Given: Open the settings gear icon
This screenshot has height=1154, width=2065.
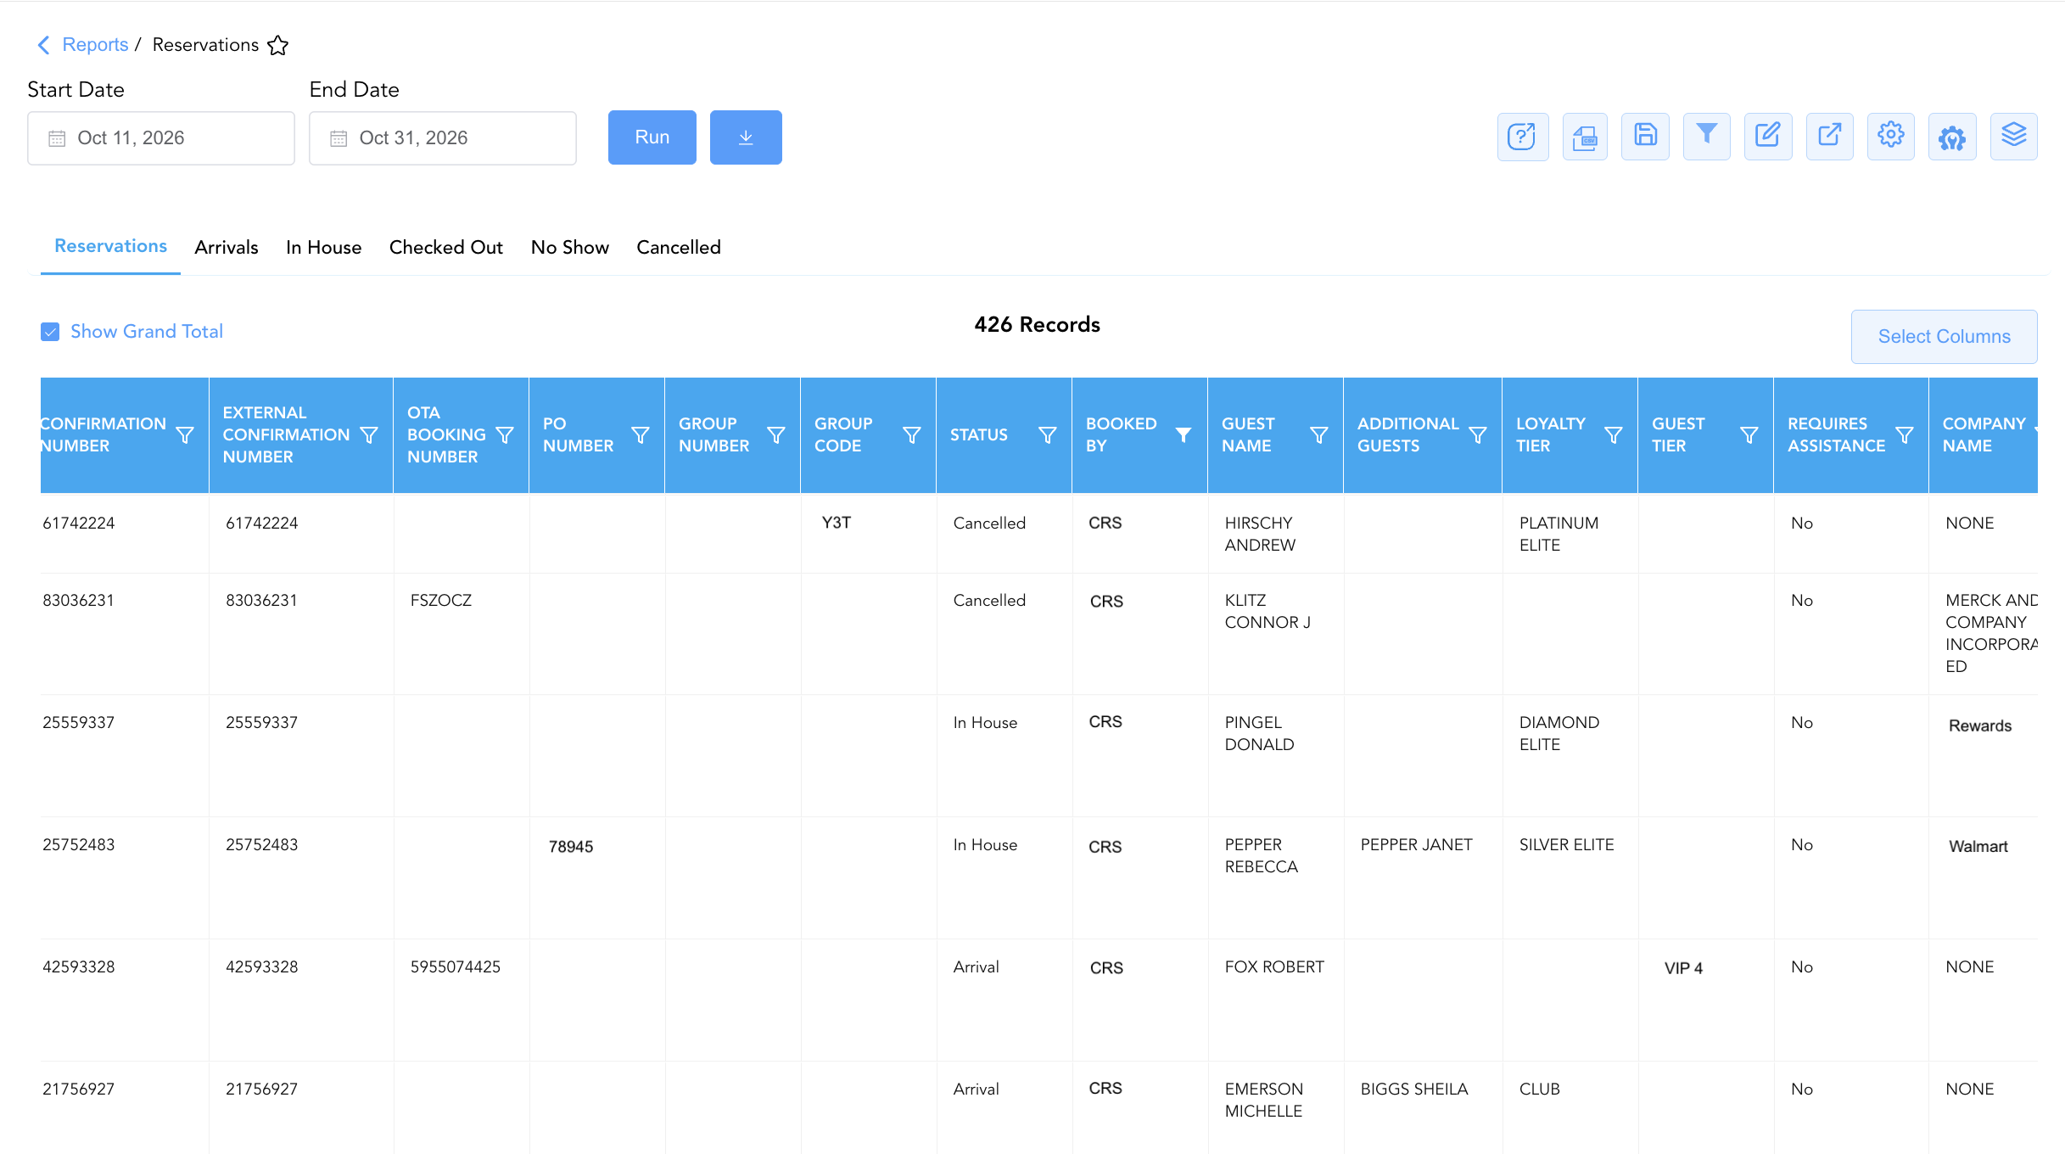Looking at the screenshot, I should point(1891,137).
